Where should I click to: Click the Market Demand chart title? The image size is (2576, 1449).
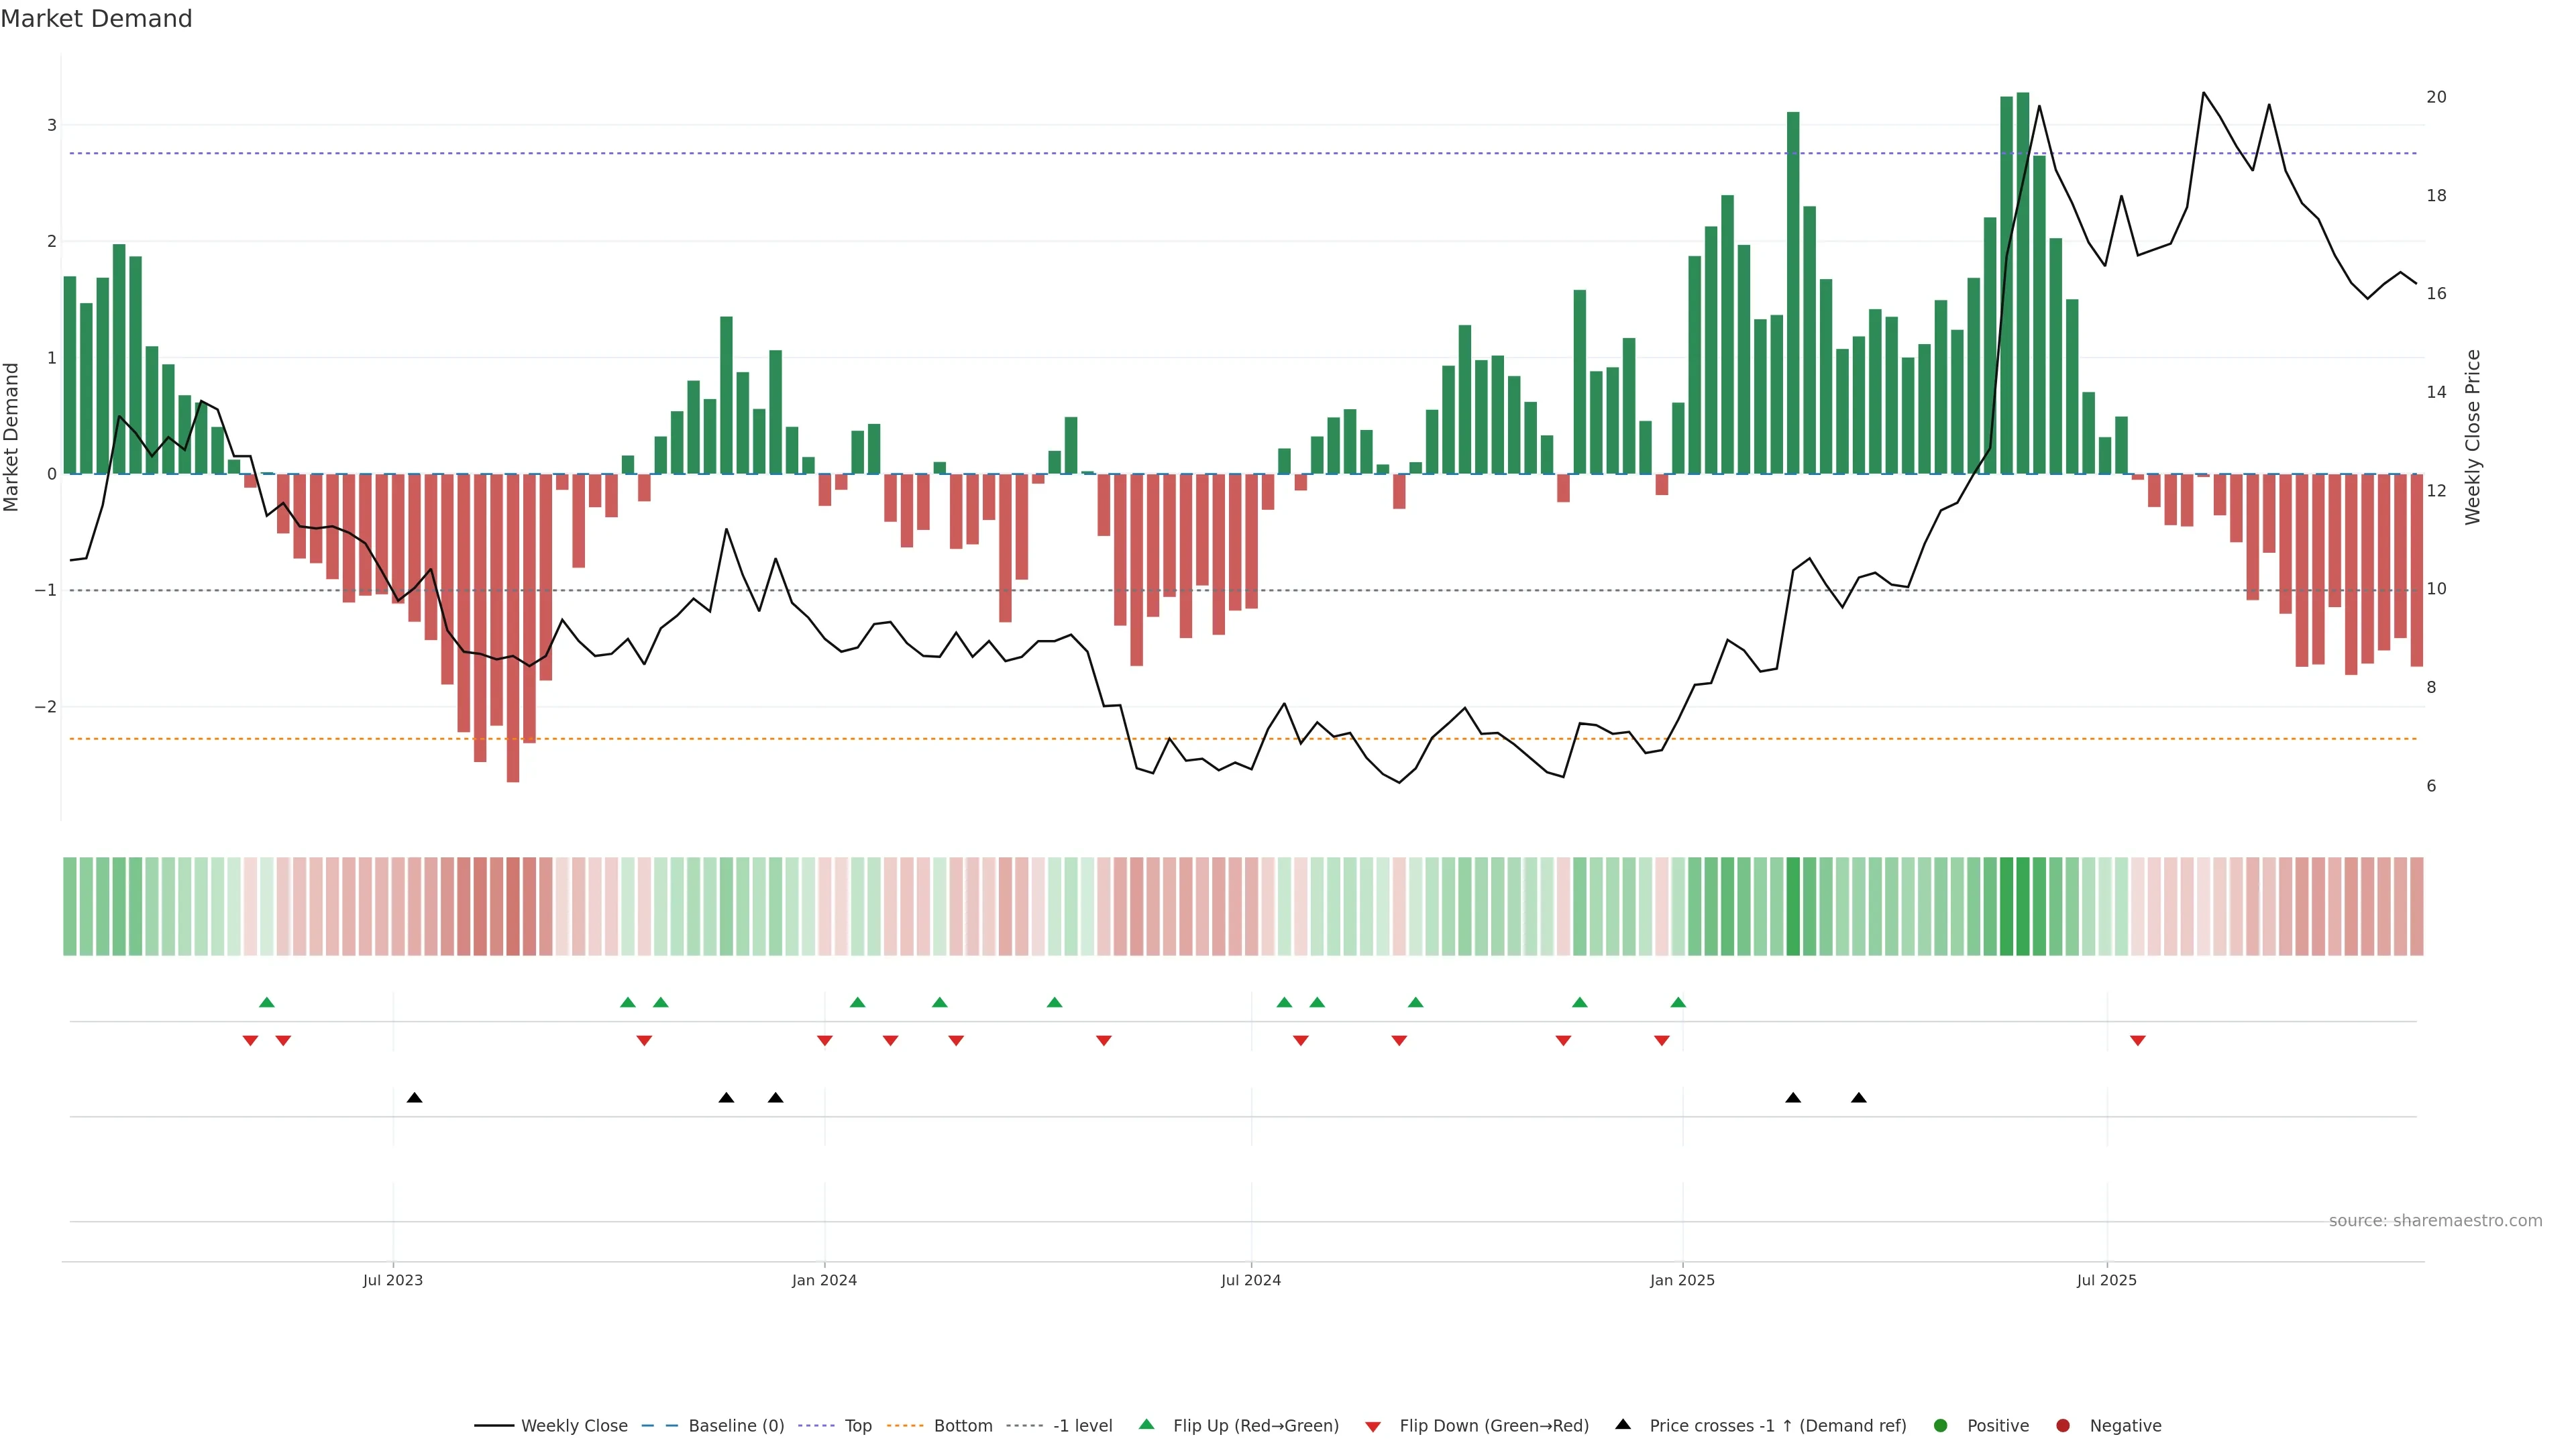(x=96, y=19)
